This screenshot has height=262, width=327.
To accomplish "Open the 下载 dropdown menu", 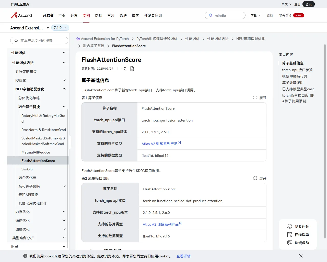I will pos(256,16).
